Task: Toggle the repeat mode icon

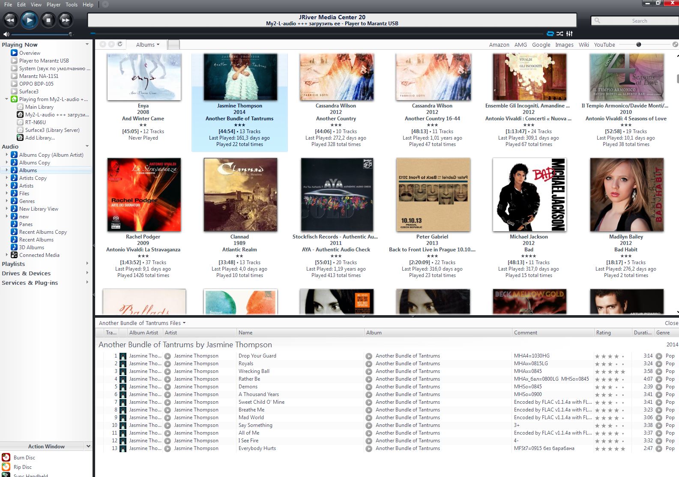Action: 550,33
